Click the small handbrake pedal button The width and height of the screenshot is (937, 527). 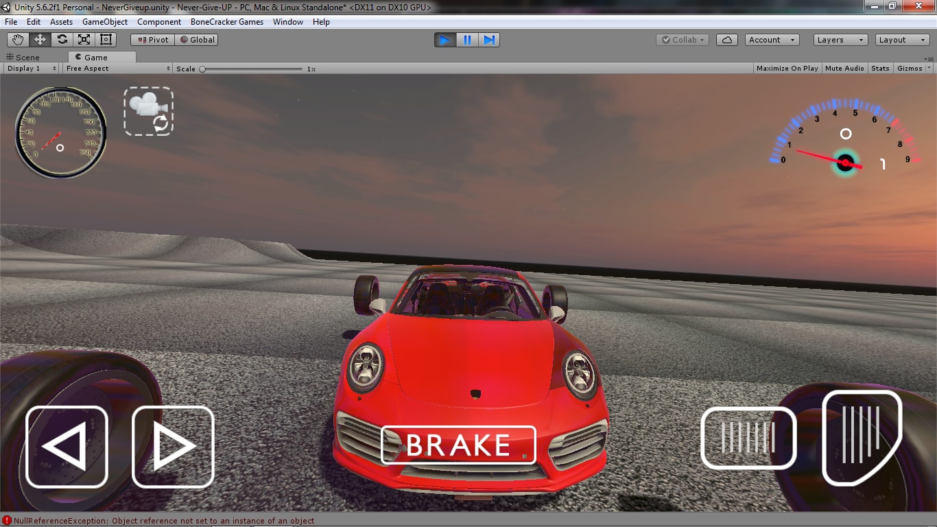(748, 438)
